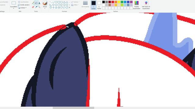Choose the Diamond shape
Image resolution: width=195 pixels, height=109 pixels.
point(53,5)
